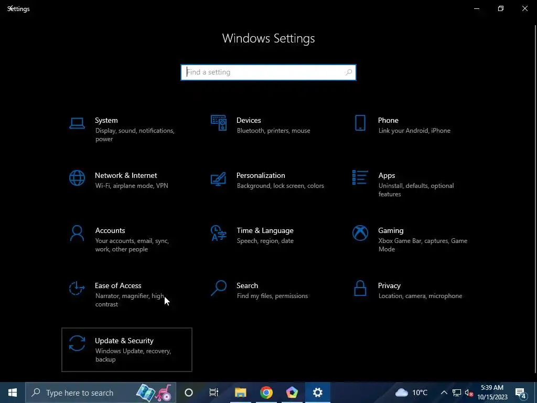Click 'Narrator, magnifier, high contrast' text
This screenshot has width=537, height=403.
coord(130,300)
